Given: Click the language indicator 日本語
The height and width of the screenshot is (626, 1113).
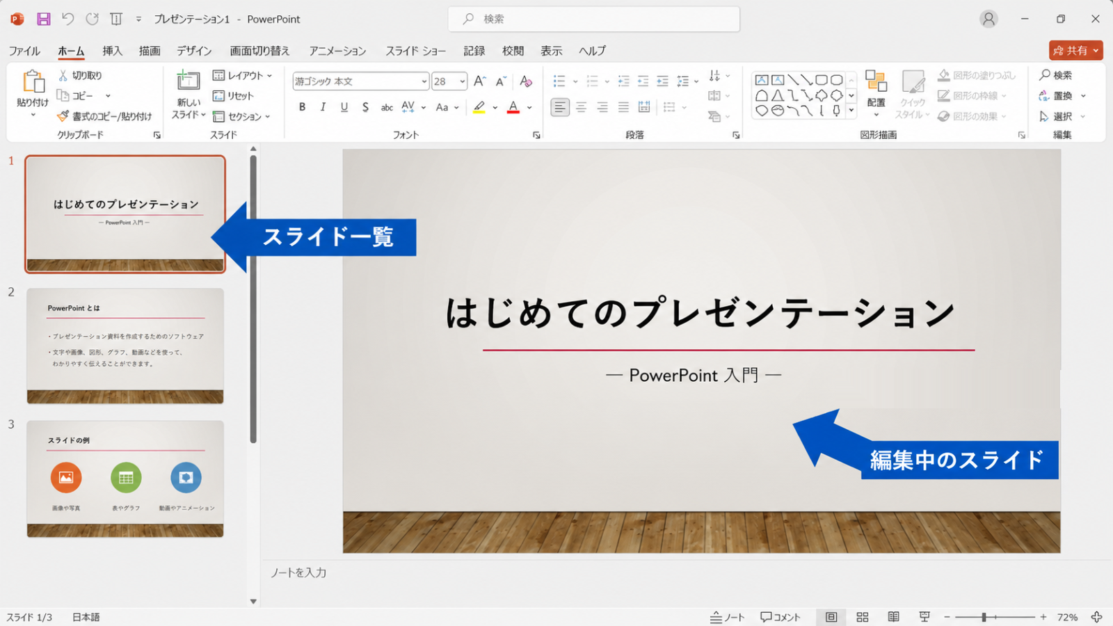Looking at the screenshot, I should (x=86, y=617).
